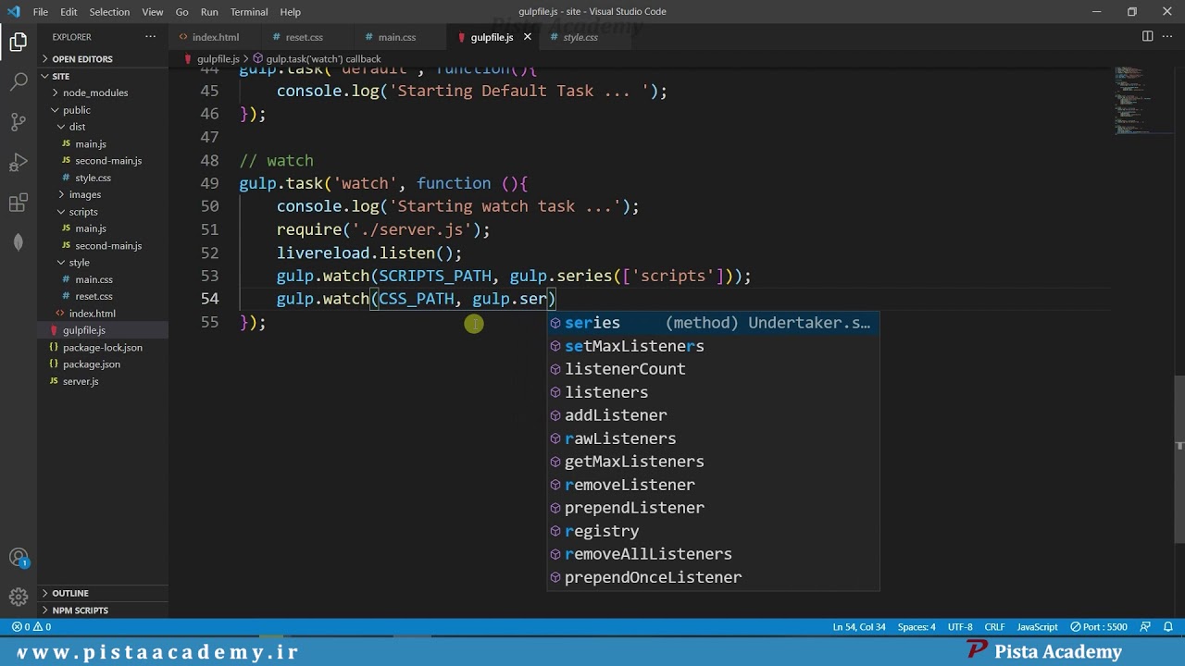Screen dimensions: 1185x666
Task: Open the Source Control view
Action: pos(19,121)
